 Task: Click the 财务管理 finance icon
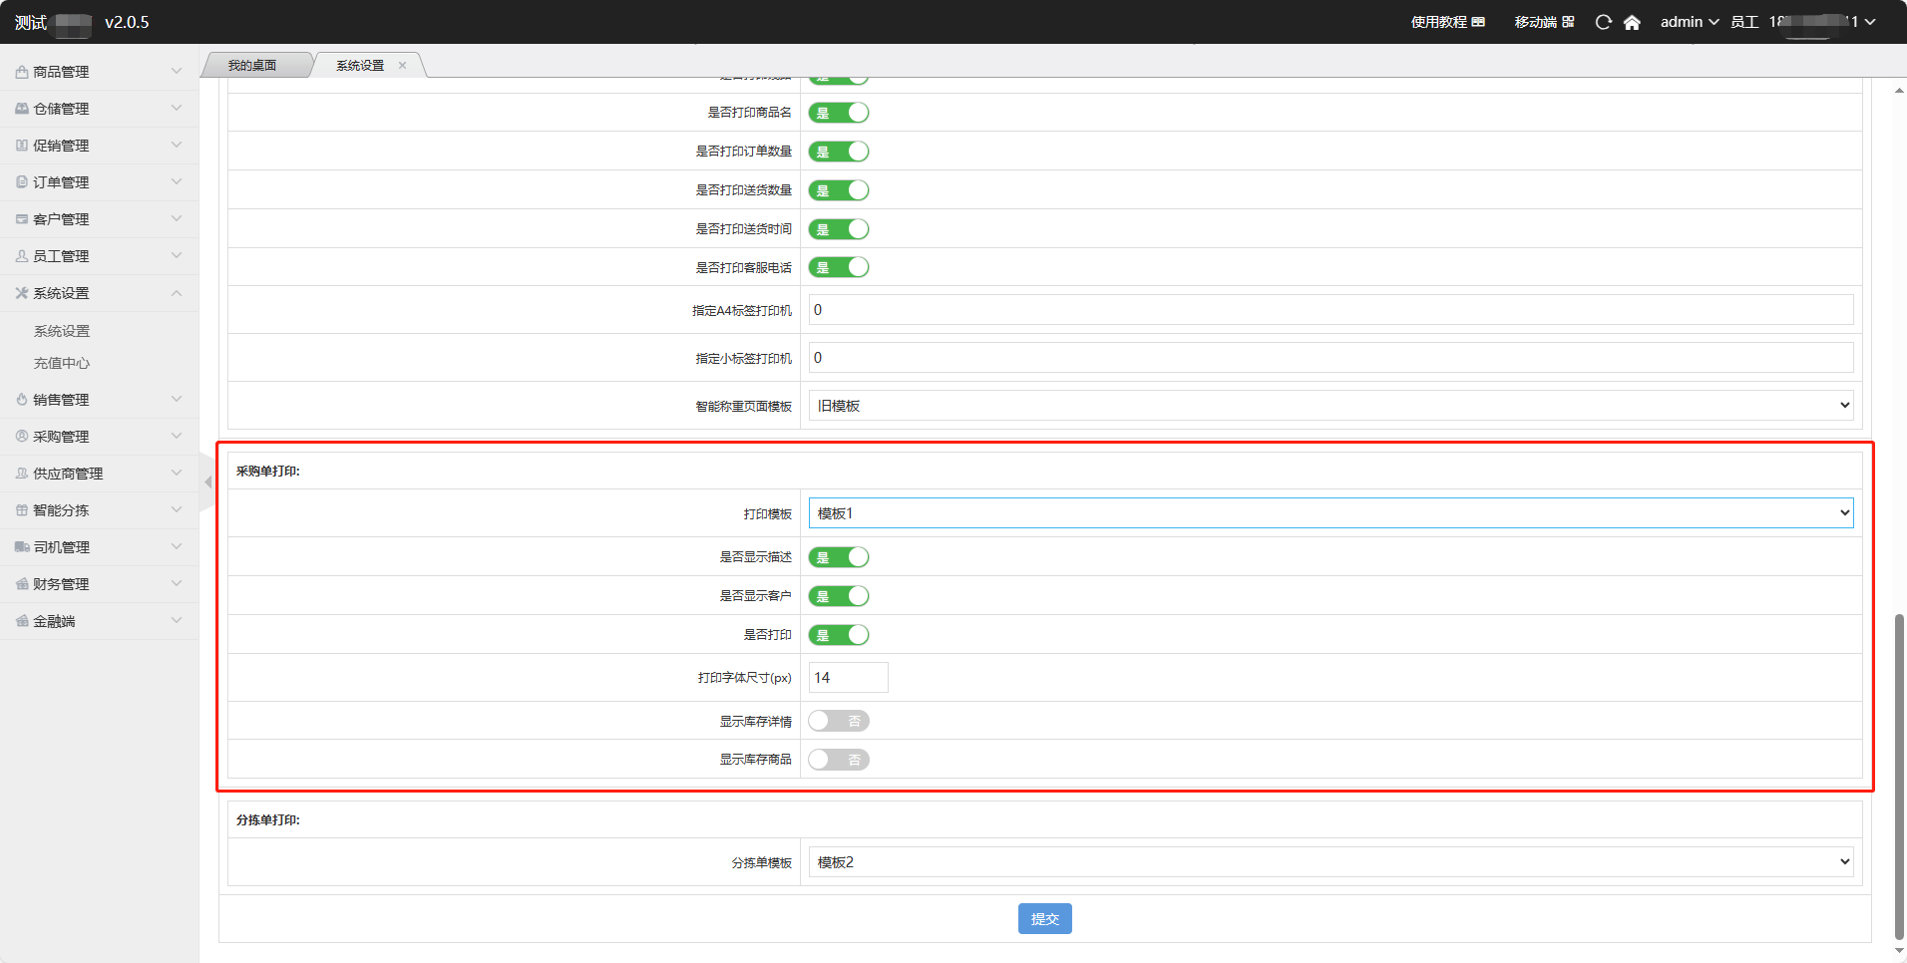tap(21, 584)
